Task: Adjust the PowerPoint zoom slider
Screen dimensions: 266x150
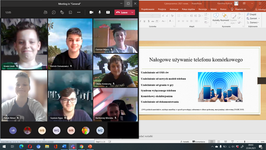Action: click(244, 142)
